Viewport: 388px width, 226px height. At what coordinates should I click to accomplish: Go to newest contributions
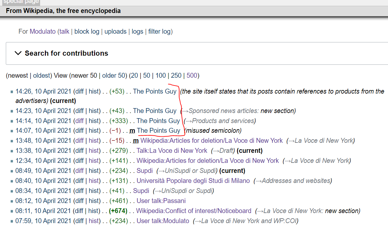(18, 75)
